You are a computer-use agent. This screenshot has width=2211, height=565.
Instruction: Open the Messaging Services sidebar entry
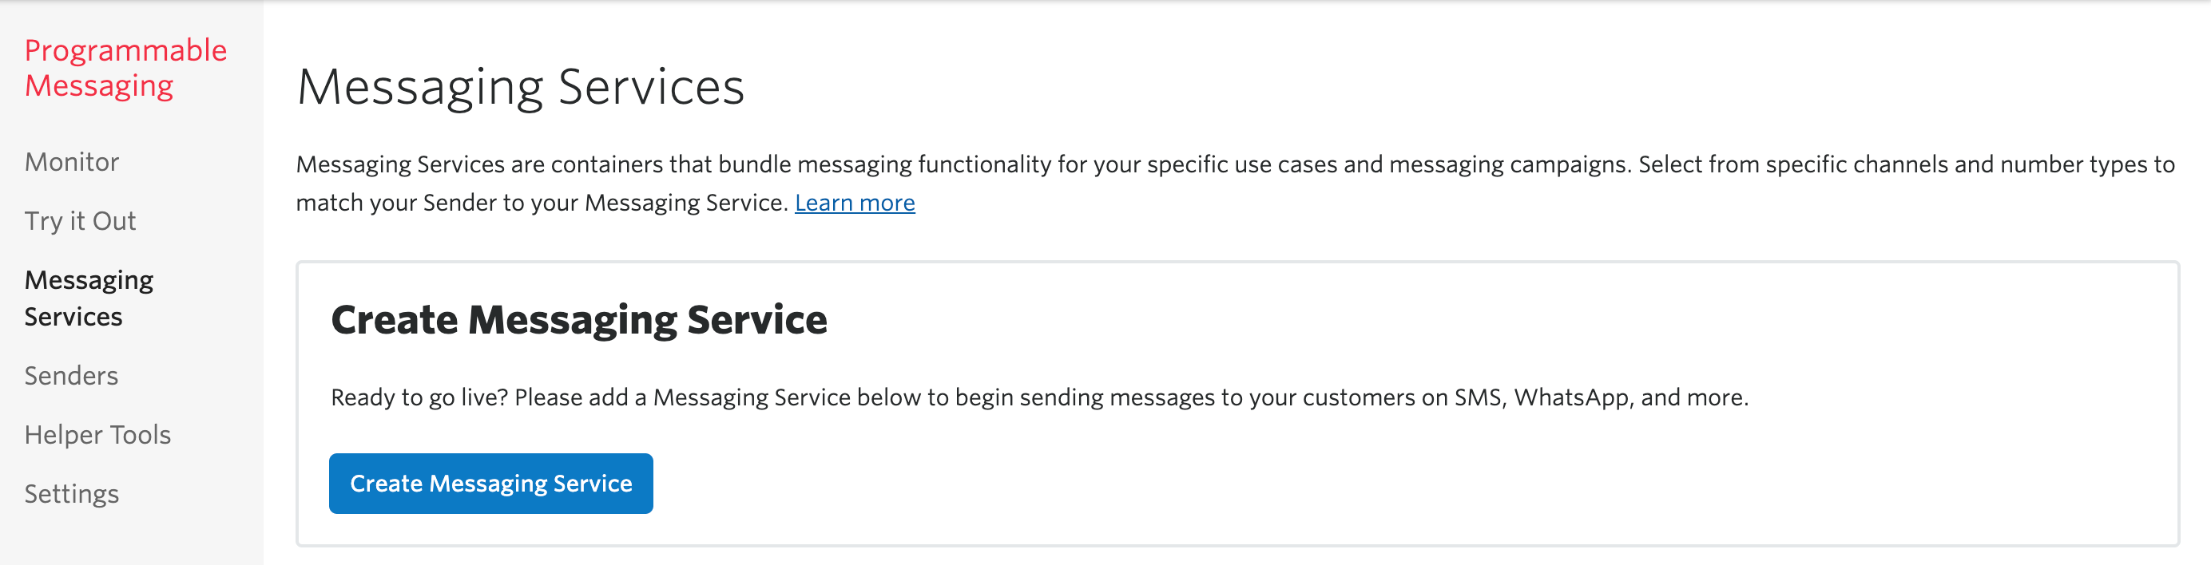tap(89, 298)
